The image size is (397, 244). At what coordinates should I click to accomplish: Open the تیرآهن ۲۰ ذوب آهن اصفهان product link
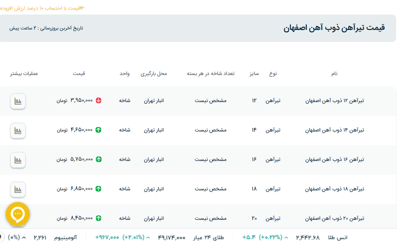pos(335,218)
